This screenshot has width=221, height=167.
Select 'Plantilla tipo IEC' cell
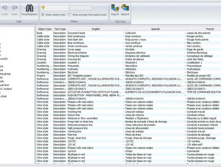[134, 76]
